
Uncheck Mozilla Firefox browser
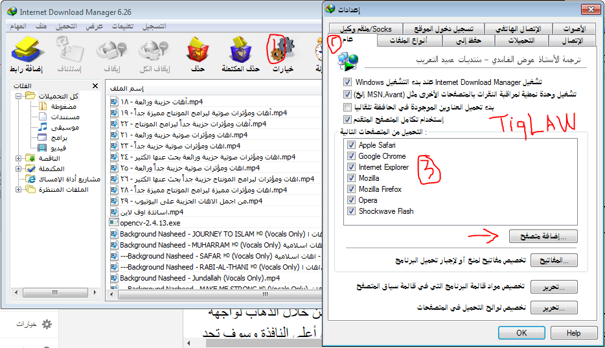tap(351, 189)
